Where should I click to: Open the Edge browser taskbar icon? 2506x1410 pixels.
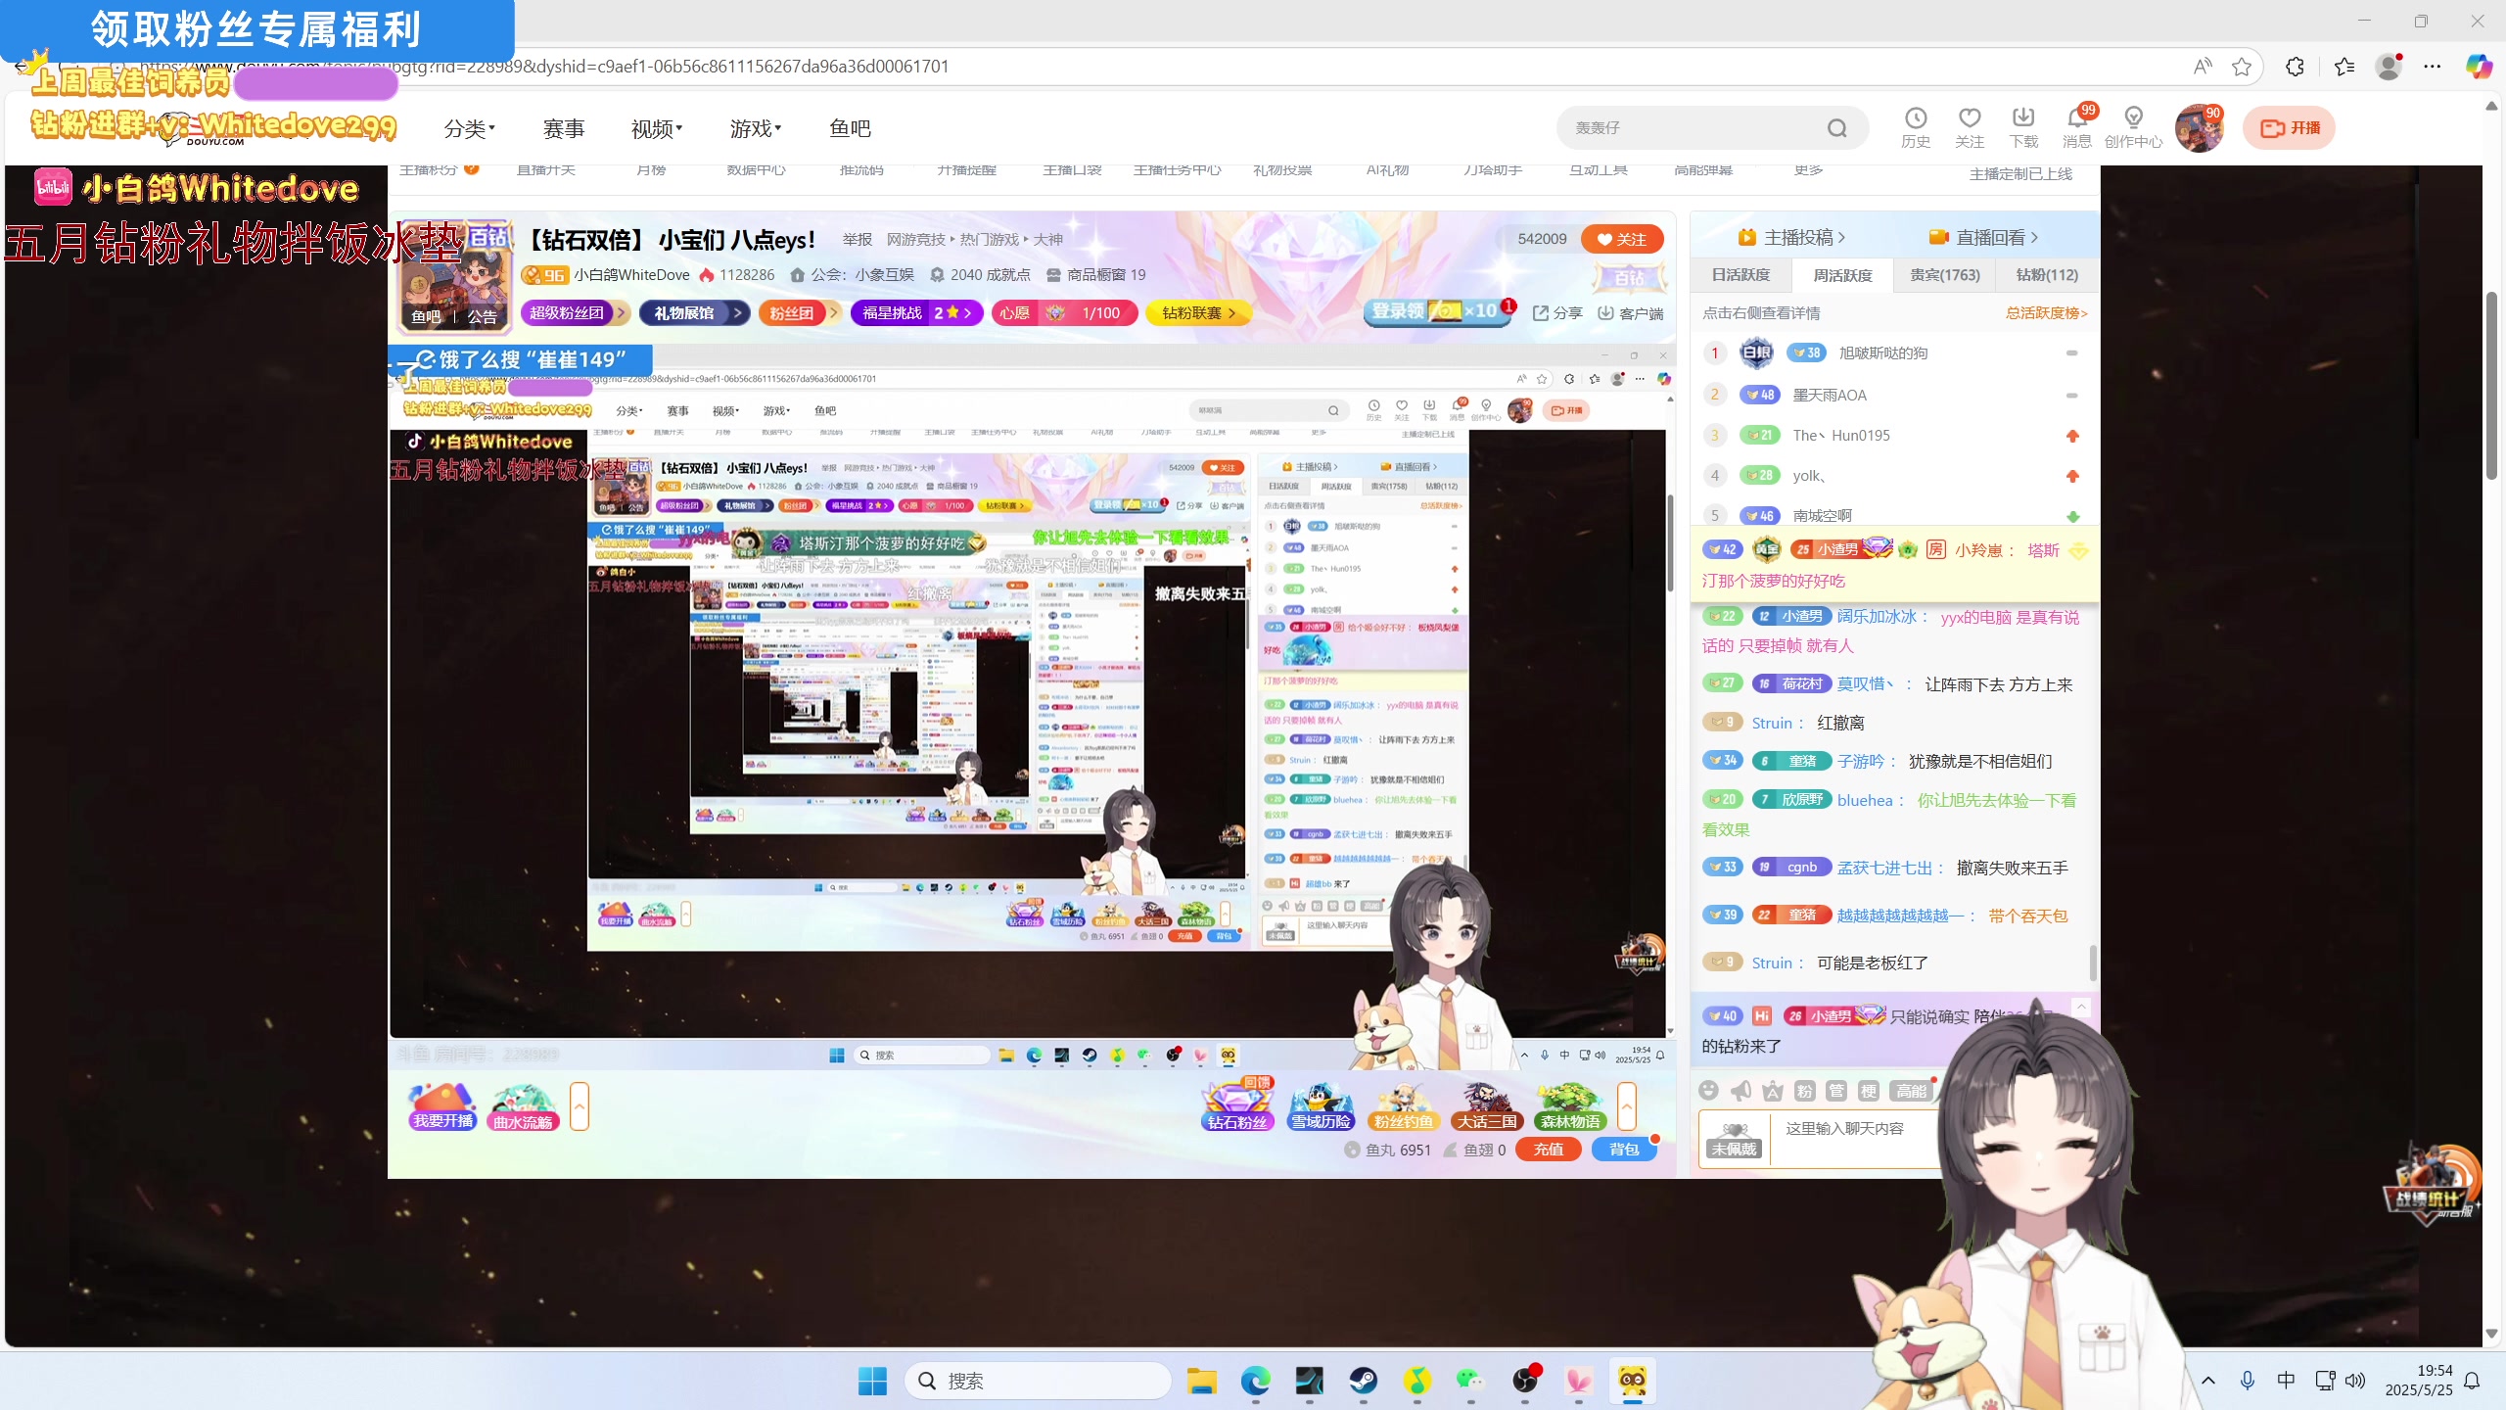1255,1381
